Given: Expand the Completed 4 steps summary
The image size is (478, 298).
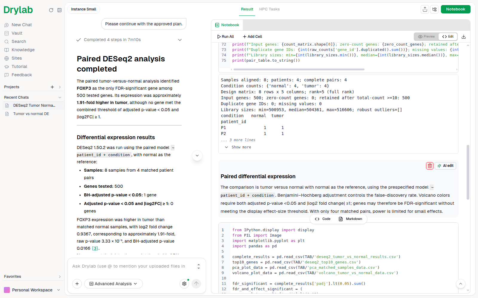Looking at the screenshot, I should tap(180, 40).
